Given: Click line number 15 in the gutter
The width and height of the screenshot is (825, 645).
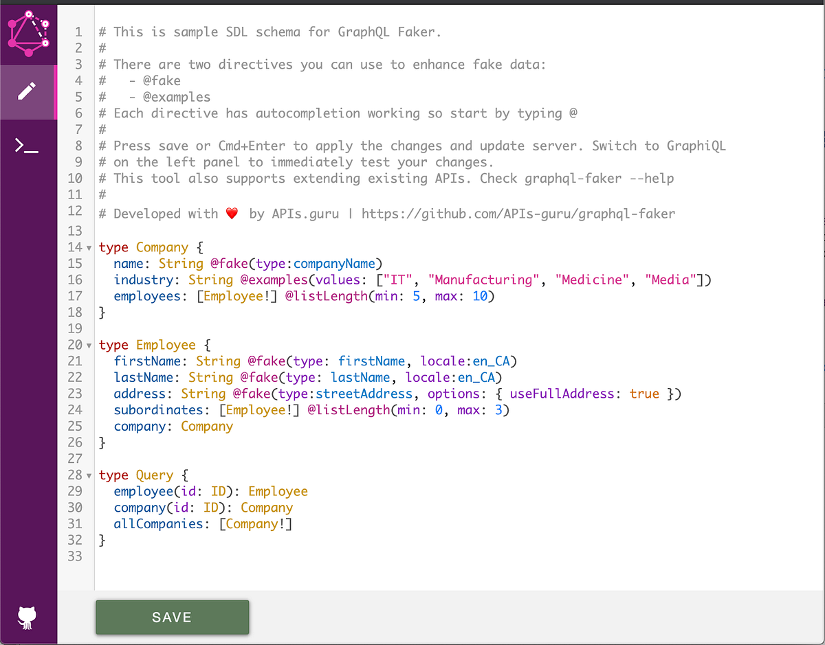Looking at the screenshot, I should [76, 263].
